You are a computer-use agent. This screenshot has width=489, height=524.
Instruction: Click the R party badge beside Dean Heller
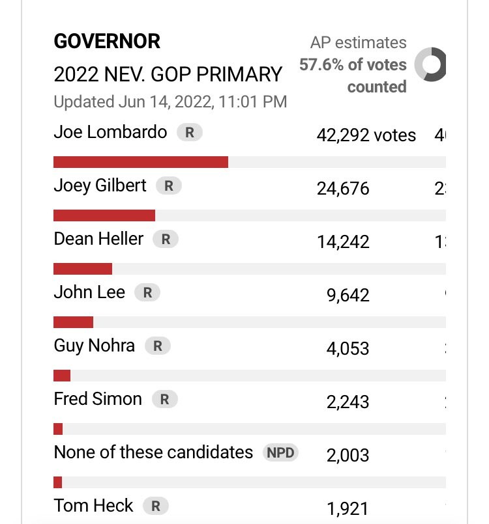[166, 239]
